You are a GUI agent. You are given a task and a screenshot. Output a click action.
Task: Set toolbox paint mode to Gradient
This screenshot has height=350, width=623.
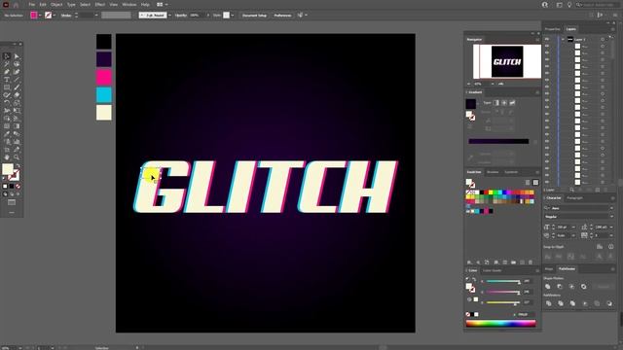(x=12, y=186)
